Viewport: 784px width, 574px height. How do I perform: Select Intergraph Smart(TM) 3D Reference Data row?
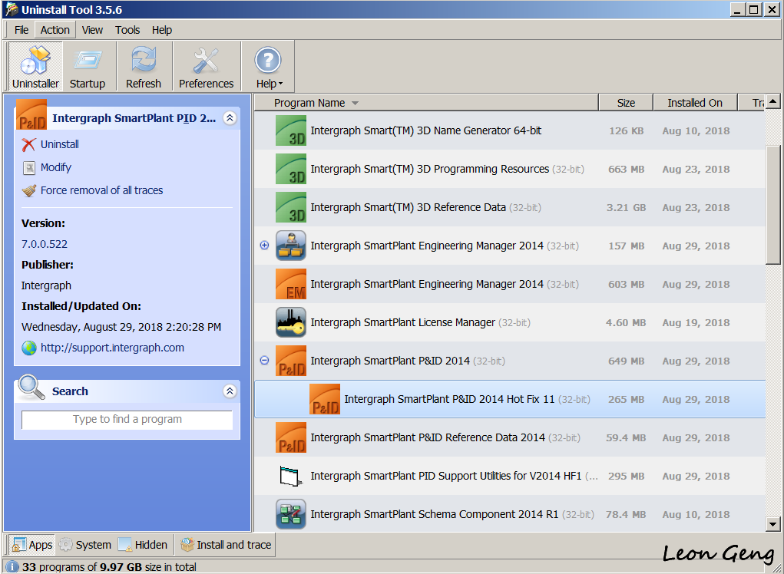tap(510, 207)
